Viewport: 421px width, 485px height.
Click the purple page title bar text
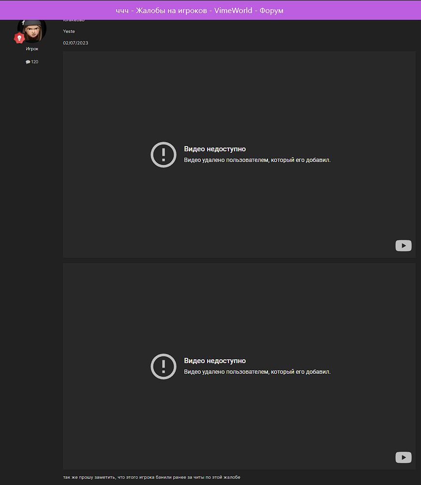[x=199, y=10]
